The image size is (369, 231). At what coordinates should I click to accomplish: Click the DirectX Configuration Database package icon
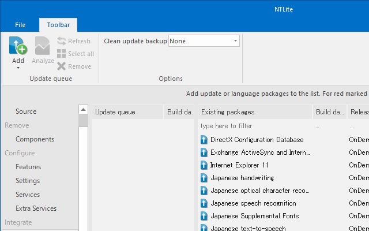pyautogui.click(x=204, y=140)
